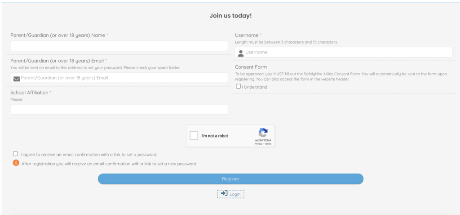
Task: Click the user silhouette icon in Username field
Action: (x=241, y=53)
